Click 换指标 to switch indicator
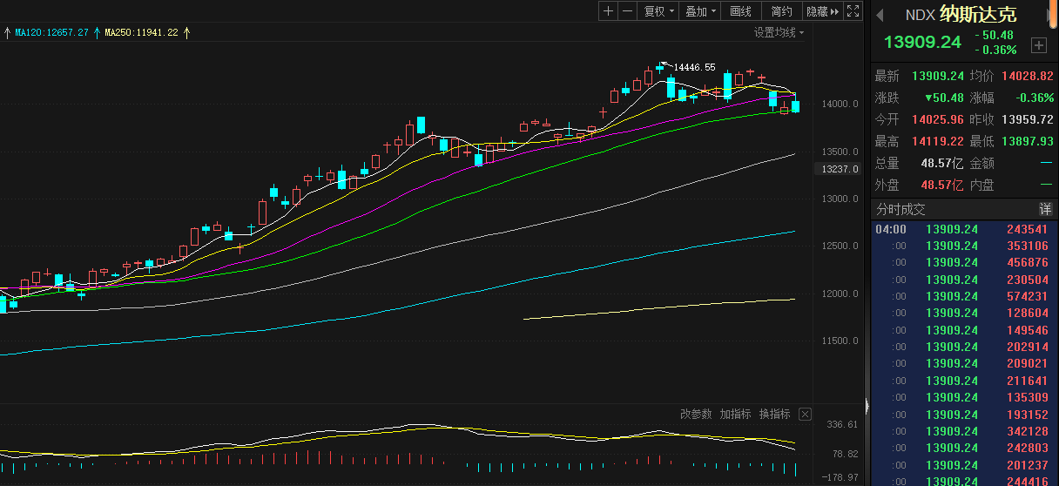 [x=774, y=414]
